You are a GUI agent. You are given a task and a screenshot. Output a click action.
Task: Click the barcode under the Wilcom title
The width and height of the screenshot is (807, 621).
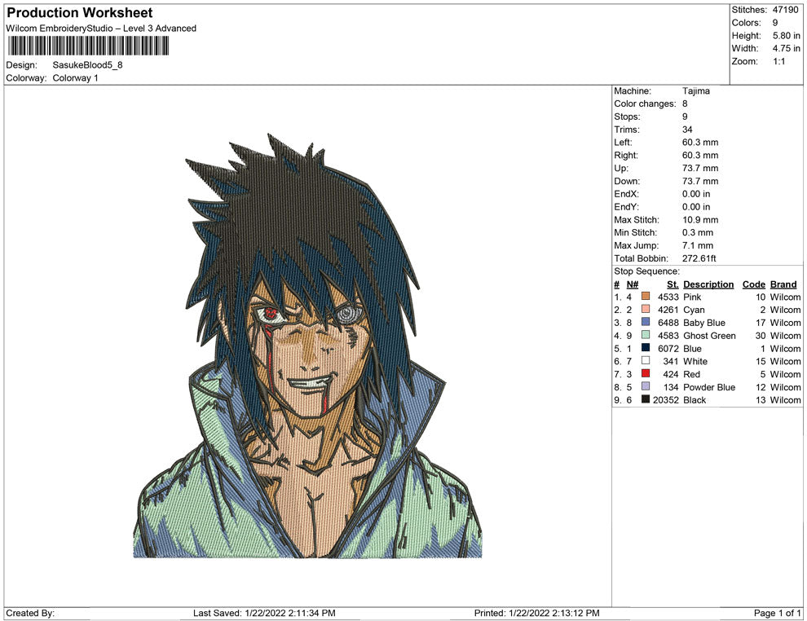(x=89, y=46)
